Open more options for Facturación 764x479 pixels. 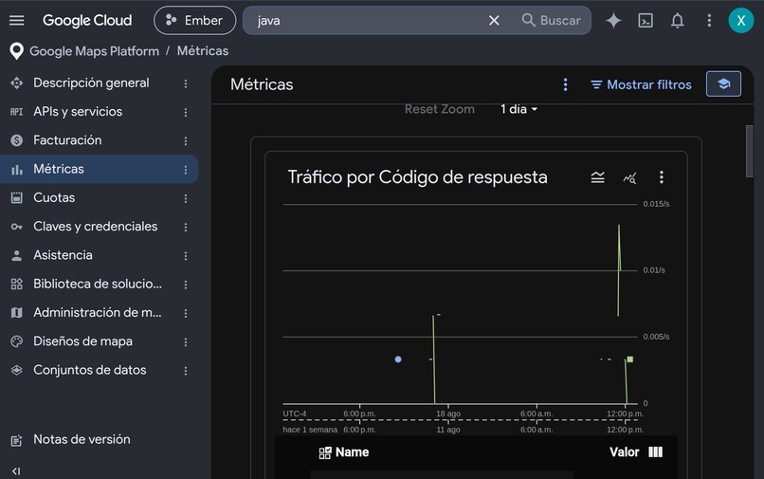[x=186, y=141]
